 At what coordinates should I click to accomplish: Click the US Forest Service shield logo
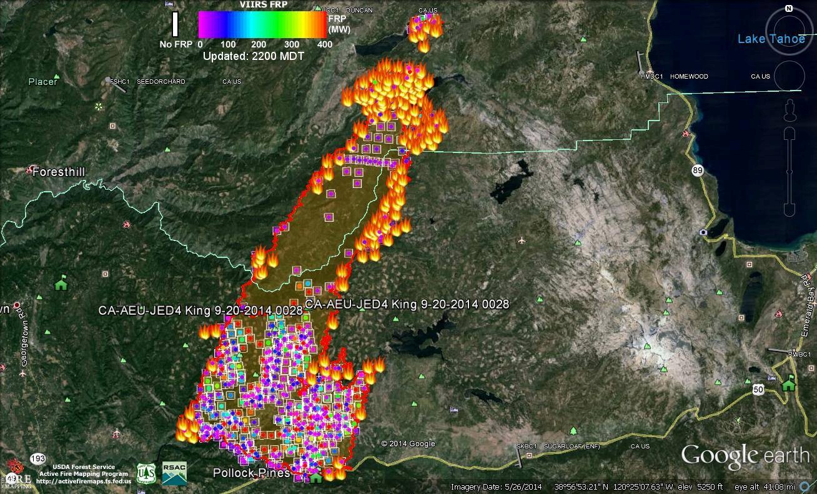(x=146, y=473)
